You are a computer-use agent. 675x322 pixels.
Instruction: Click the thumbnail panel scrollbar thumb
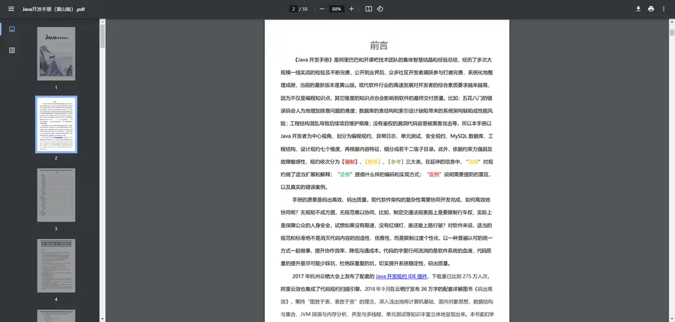pos(102,36)
